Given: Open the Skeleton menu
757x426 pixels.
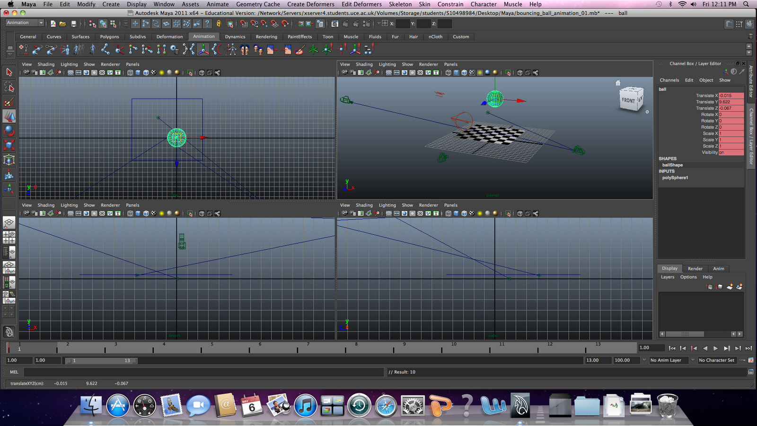Looking at the screenshot, I should click(x=400, y=4).
